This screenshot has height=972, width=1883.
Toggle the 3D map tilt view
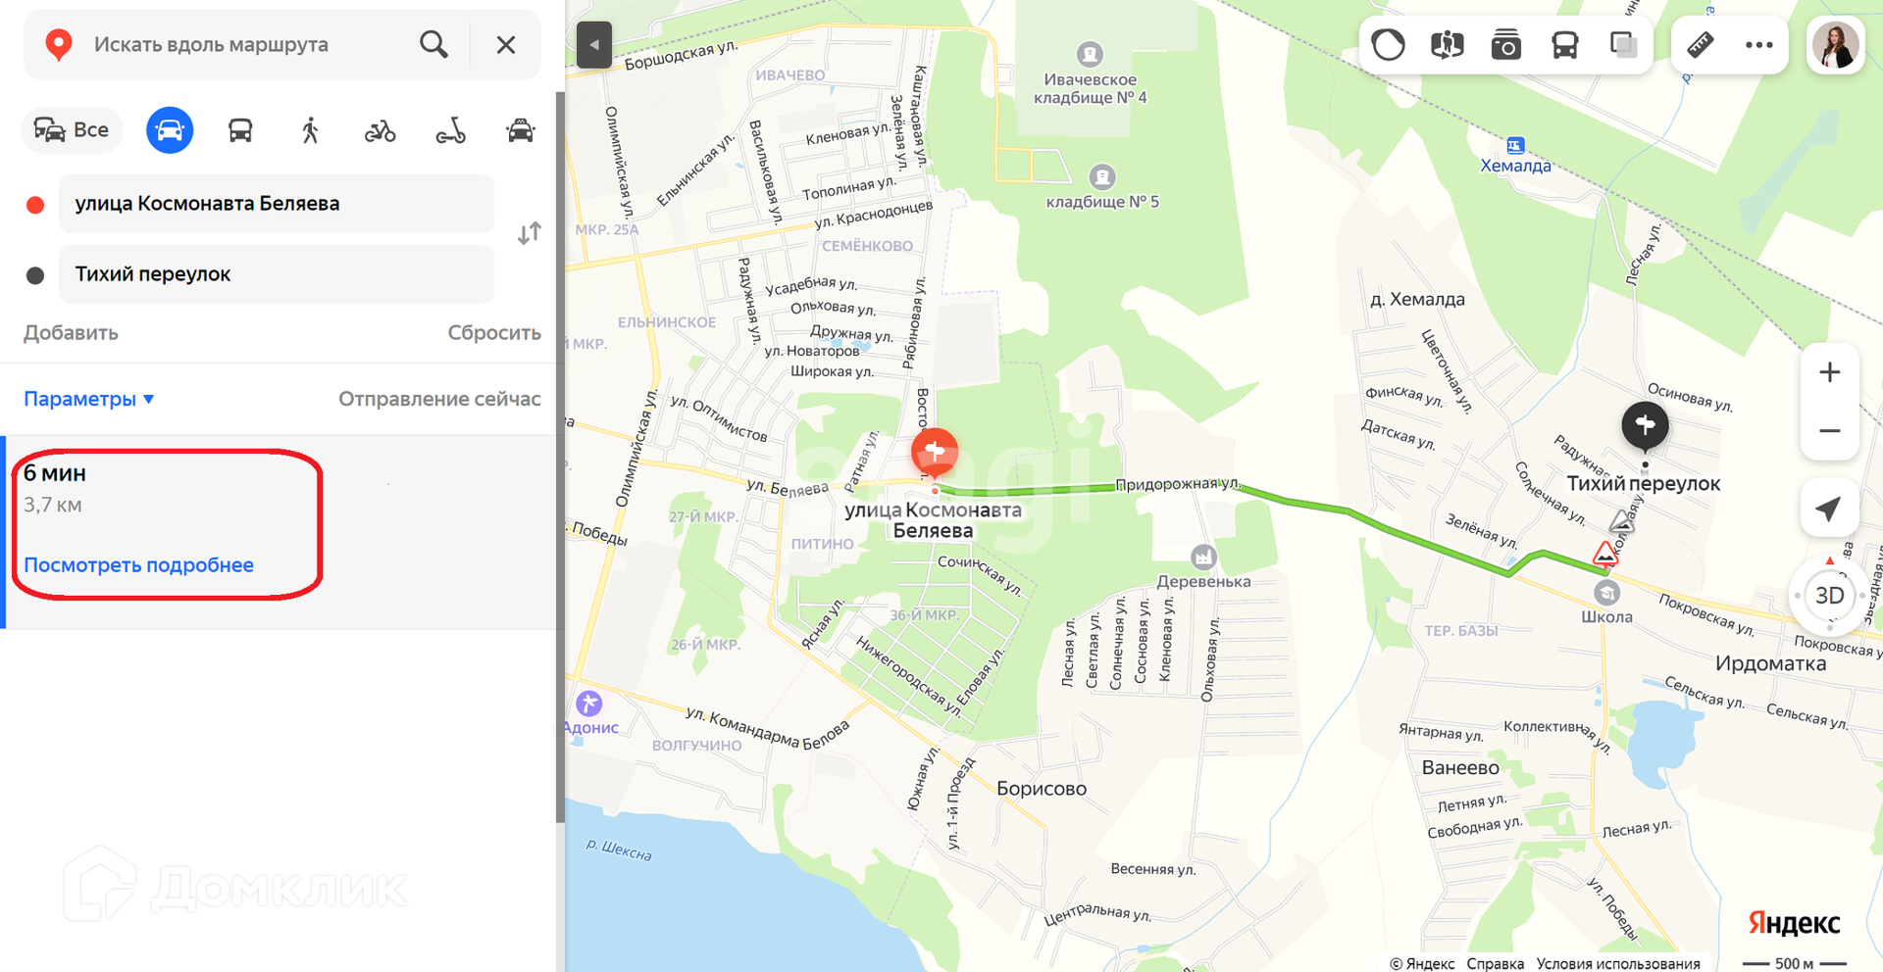(x=1829, y=596)
